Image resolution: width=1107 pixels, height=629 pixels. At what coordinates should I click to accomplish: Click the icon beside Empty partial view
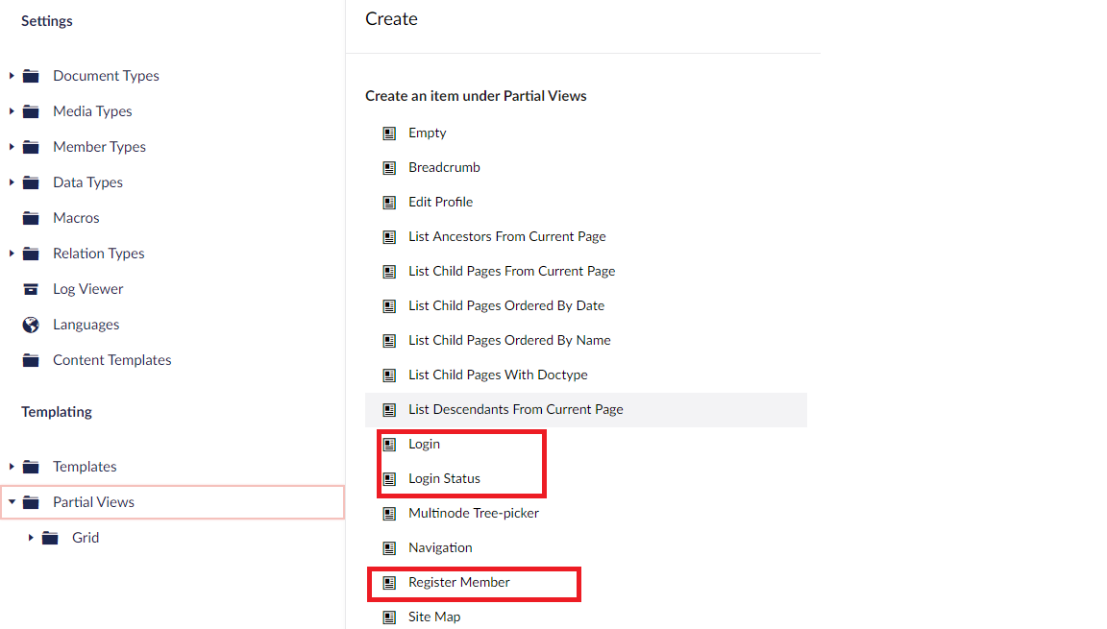pyautogui.click(x=389, y=133)
